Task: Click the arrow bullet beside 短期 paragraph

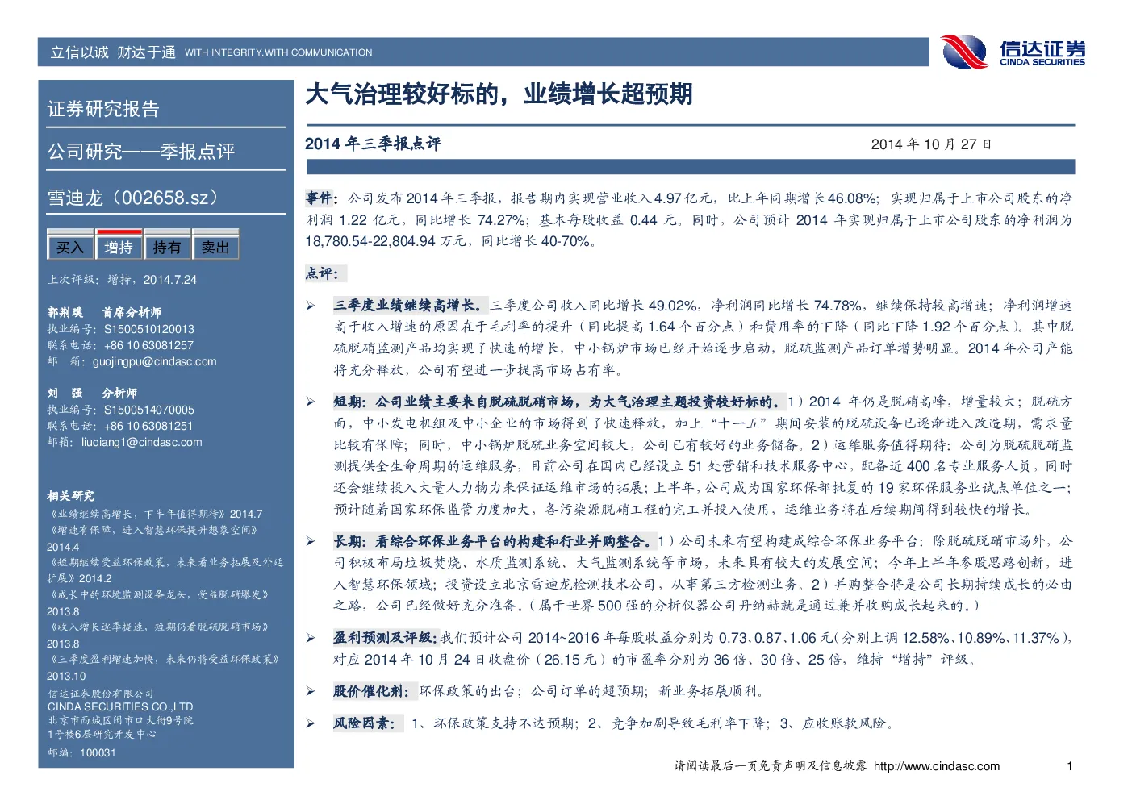Action: [311, 402]
